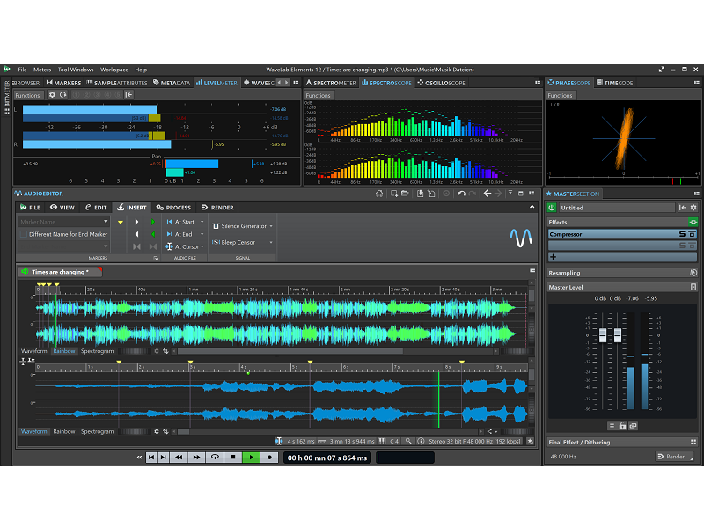Click the Master Section settings gear
The image size is (704, 528).
coord(694,208)
